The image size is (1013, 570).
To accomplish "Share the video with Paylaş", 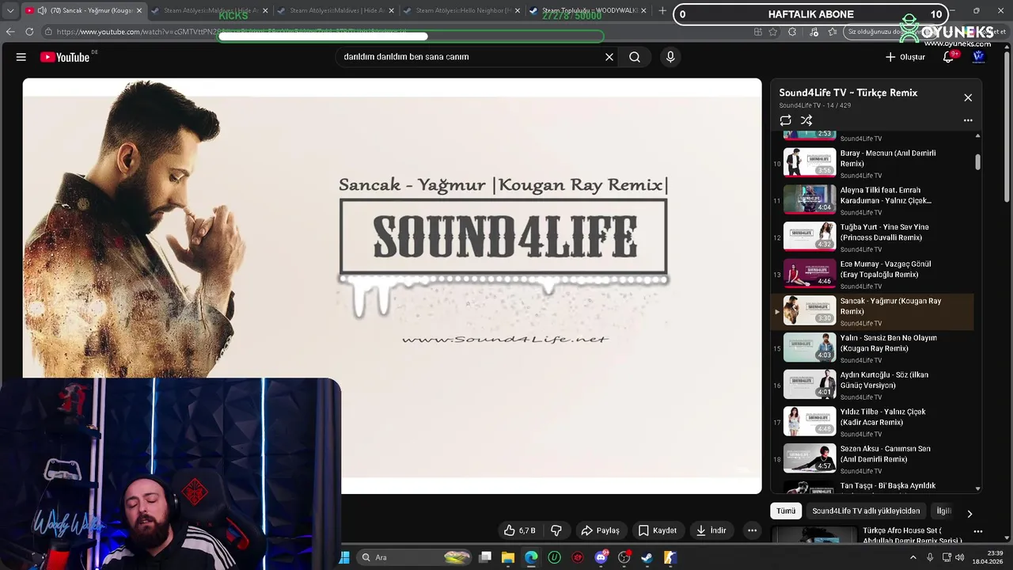I will (599, 530).
